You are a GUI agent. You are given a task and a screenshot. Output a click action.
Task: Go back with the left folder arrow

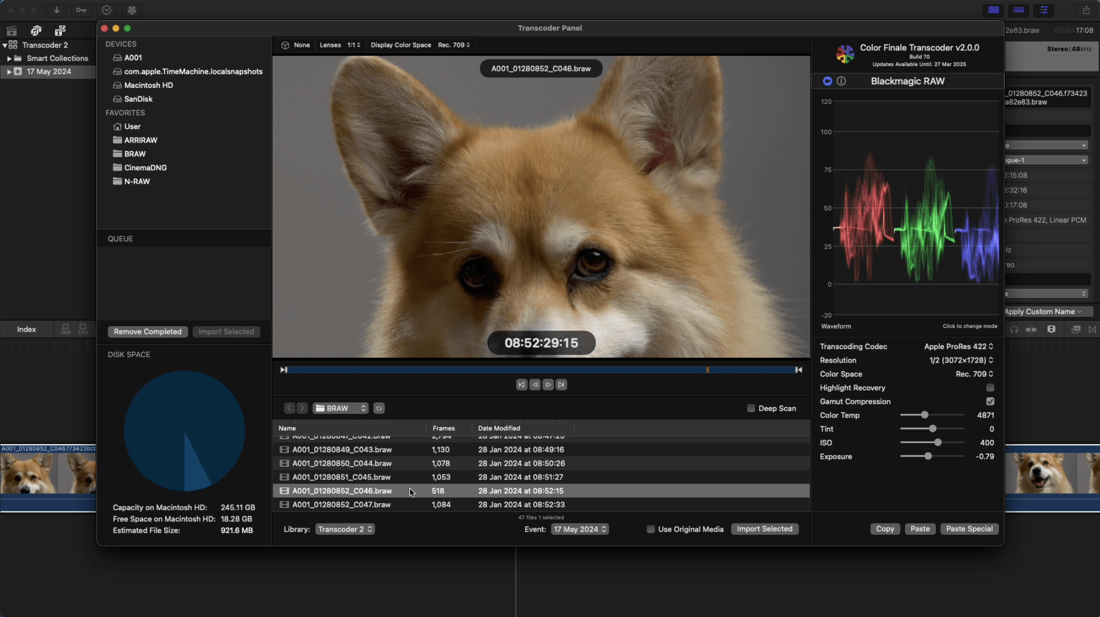tap(289, 408)
